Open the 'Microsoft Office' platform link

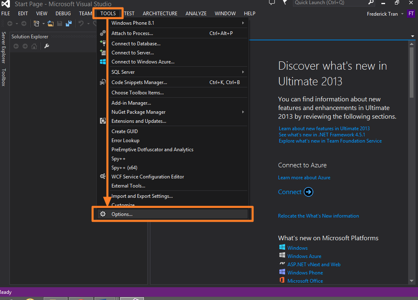coord(305,281)
